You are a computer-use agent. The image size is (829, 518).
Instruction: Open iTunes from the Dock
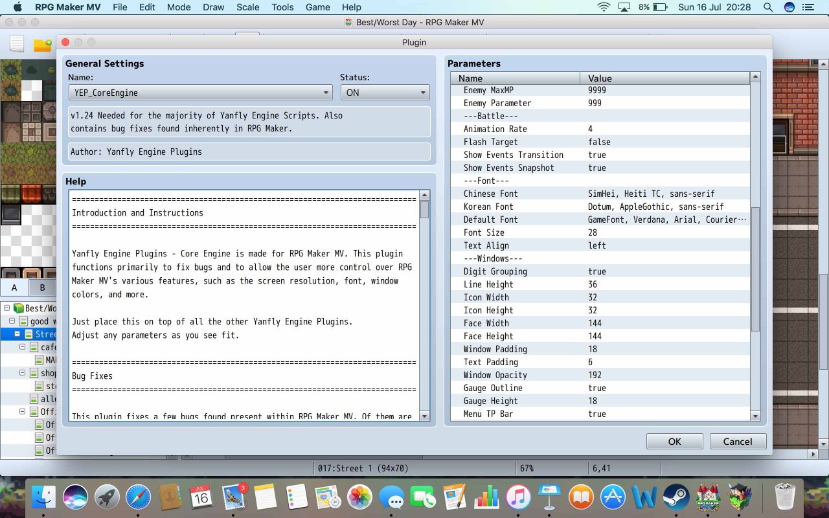517,497
